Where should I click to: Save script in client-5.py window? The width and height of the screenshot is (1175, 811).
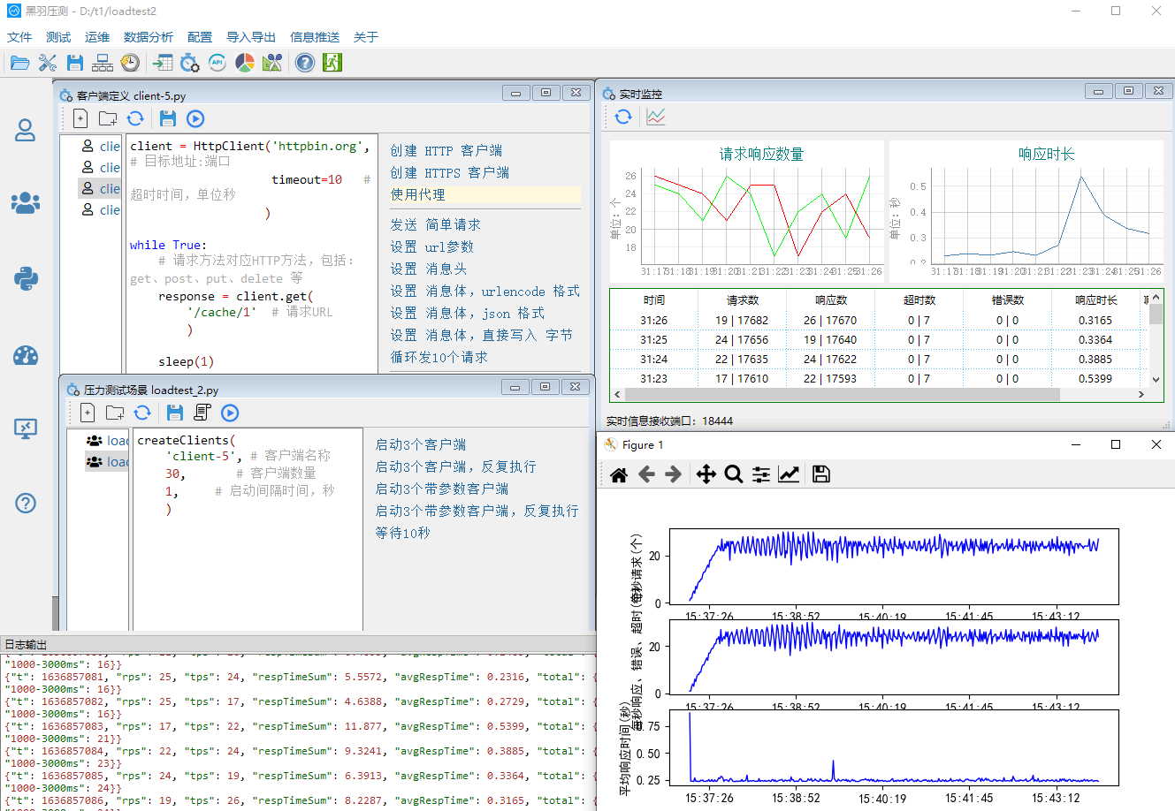[168, 118]
